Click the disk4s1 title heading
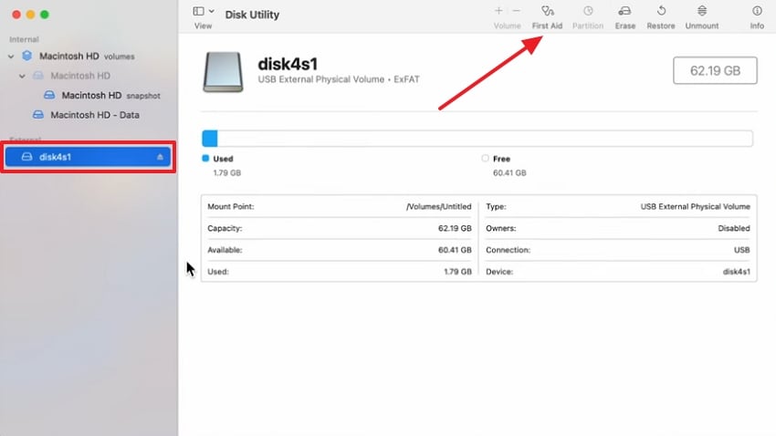Screen dimensions: 776x436 point(288,64)
